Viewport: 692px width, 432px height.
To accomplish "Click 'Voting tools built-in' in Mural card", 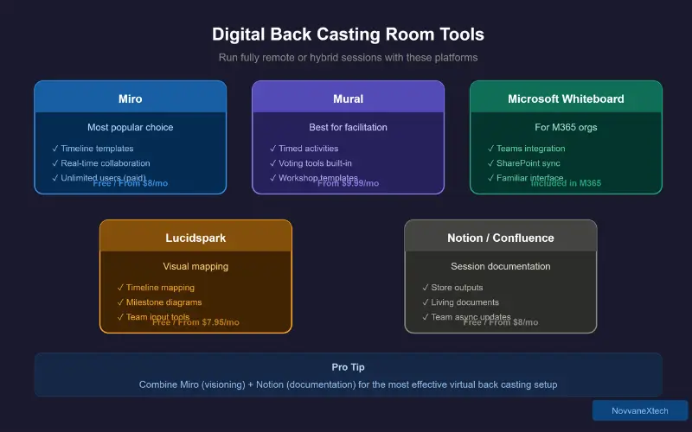I will point(315,163).
